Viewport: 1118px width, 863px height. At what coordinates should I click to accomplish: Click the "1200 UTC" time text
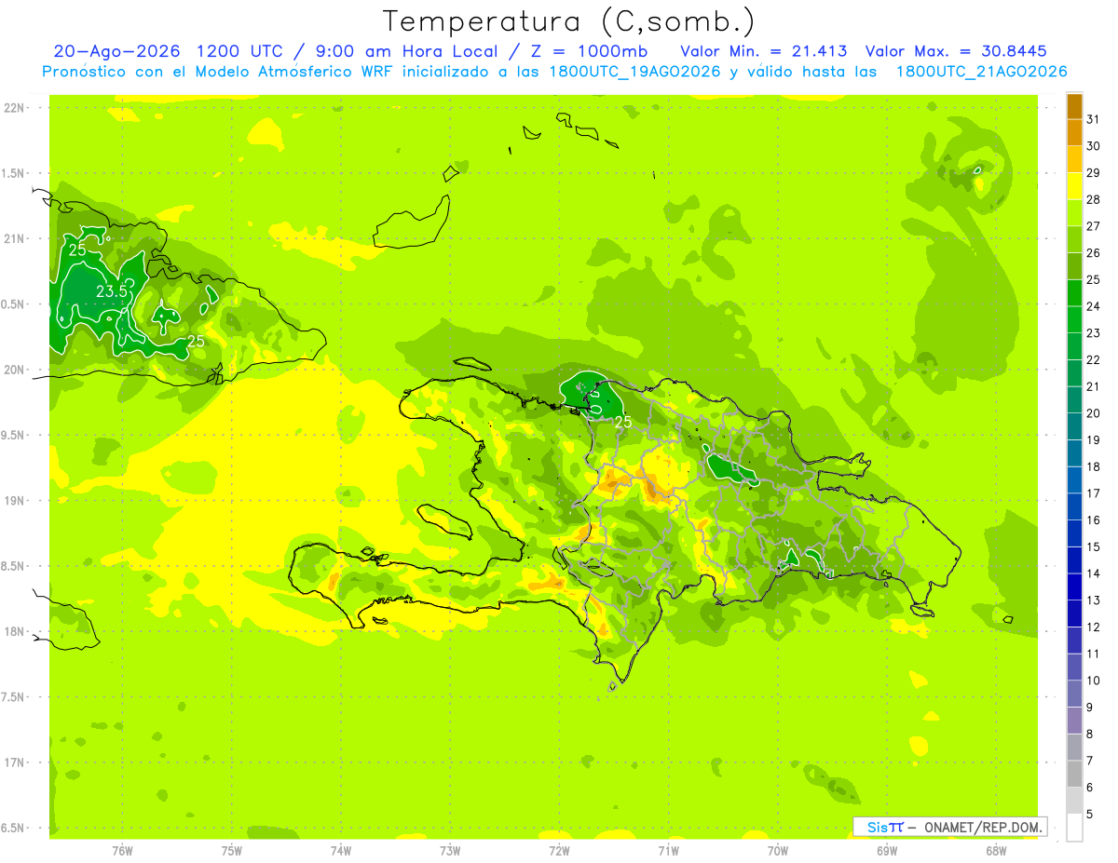tap(239, 51)
